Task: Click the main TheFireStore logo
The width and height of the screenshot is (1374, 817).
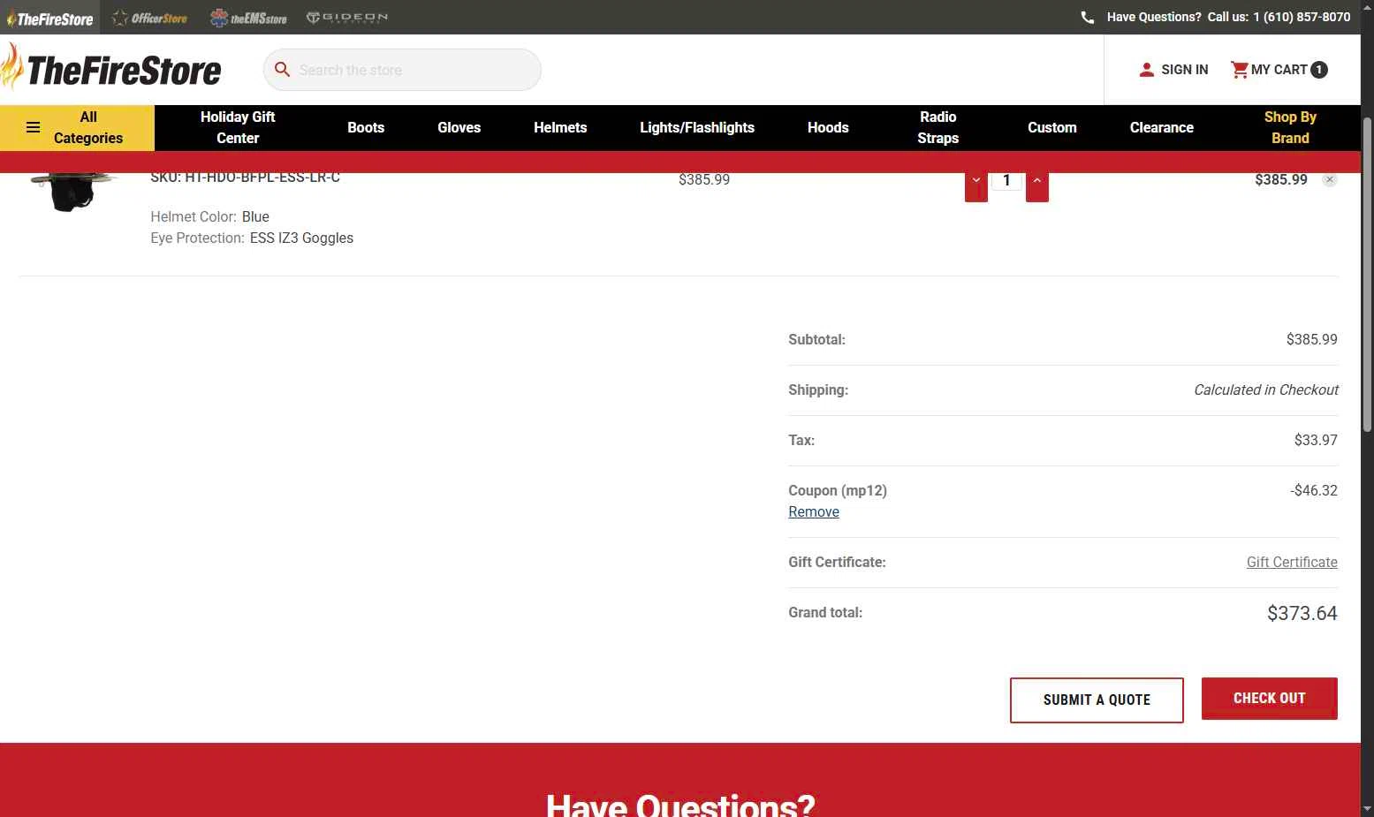Action: (111, 67)
